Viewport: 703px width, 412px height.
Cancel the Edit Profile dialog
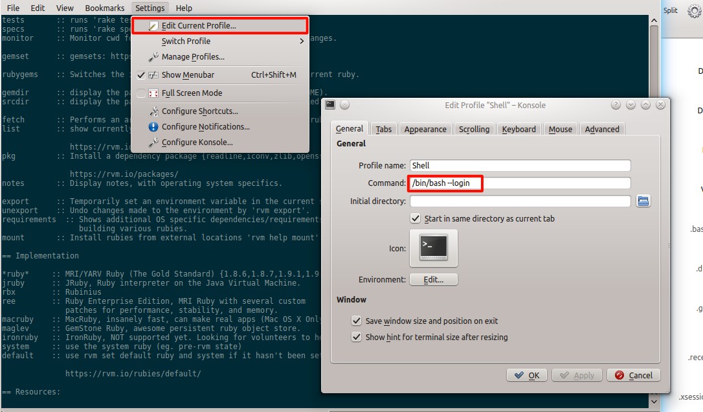point(634,375)
